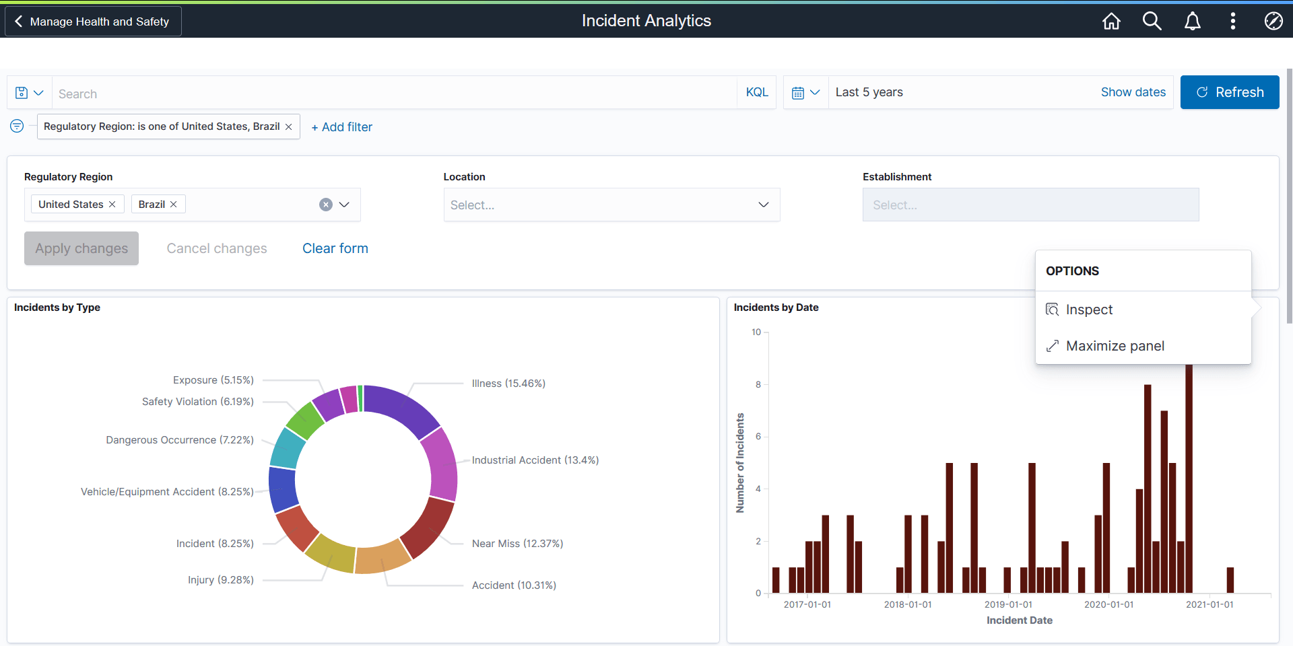
Task: Open the Establishment select dropdown
Action: pyautogui.click(x=1030, y=205)
